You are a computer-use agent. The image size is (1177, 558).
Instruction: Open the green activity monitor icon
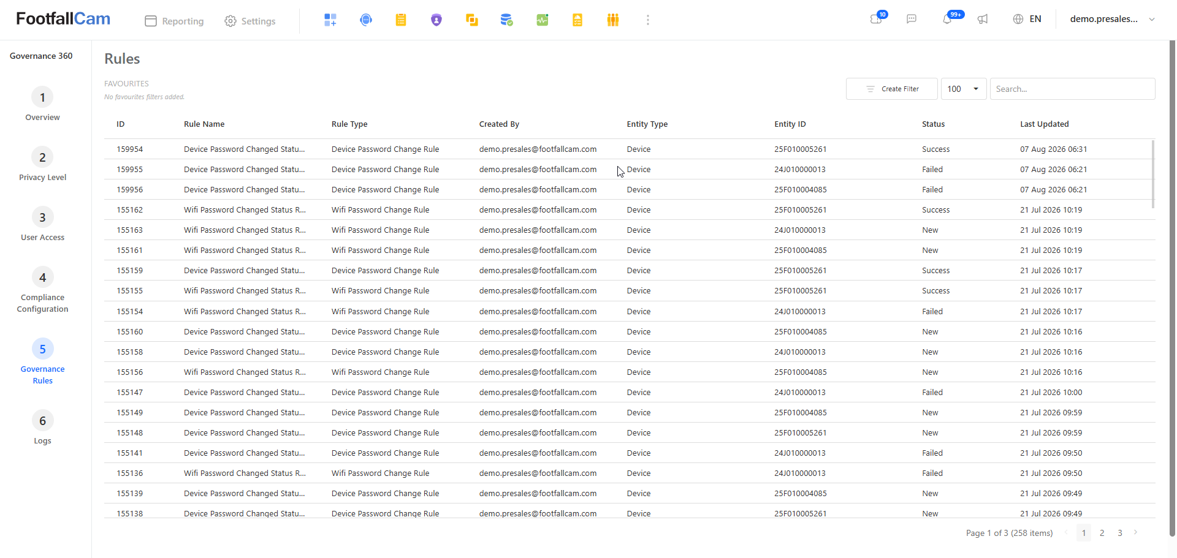point(543,20)
